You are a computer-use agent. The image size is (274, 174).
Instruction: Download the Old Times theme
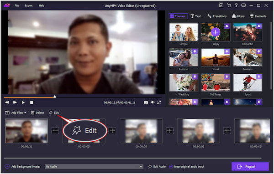[x=227, y=77]
